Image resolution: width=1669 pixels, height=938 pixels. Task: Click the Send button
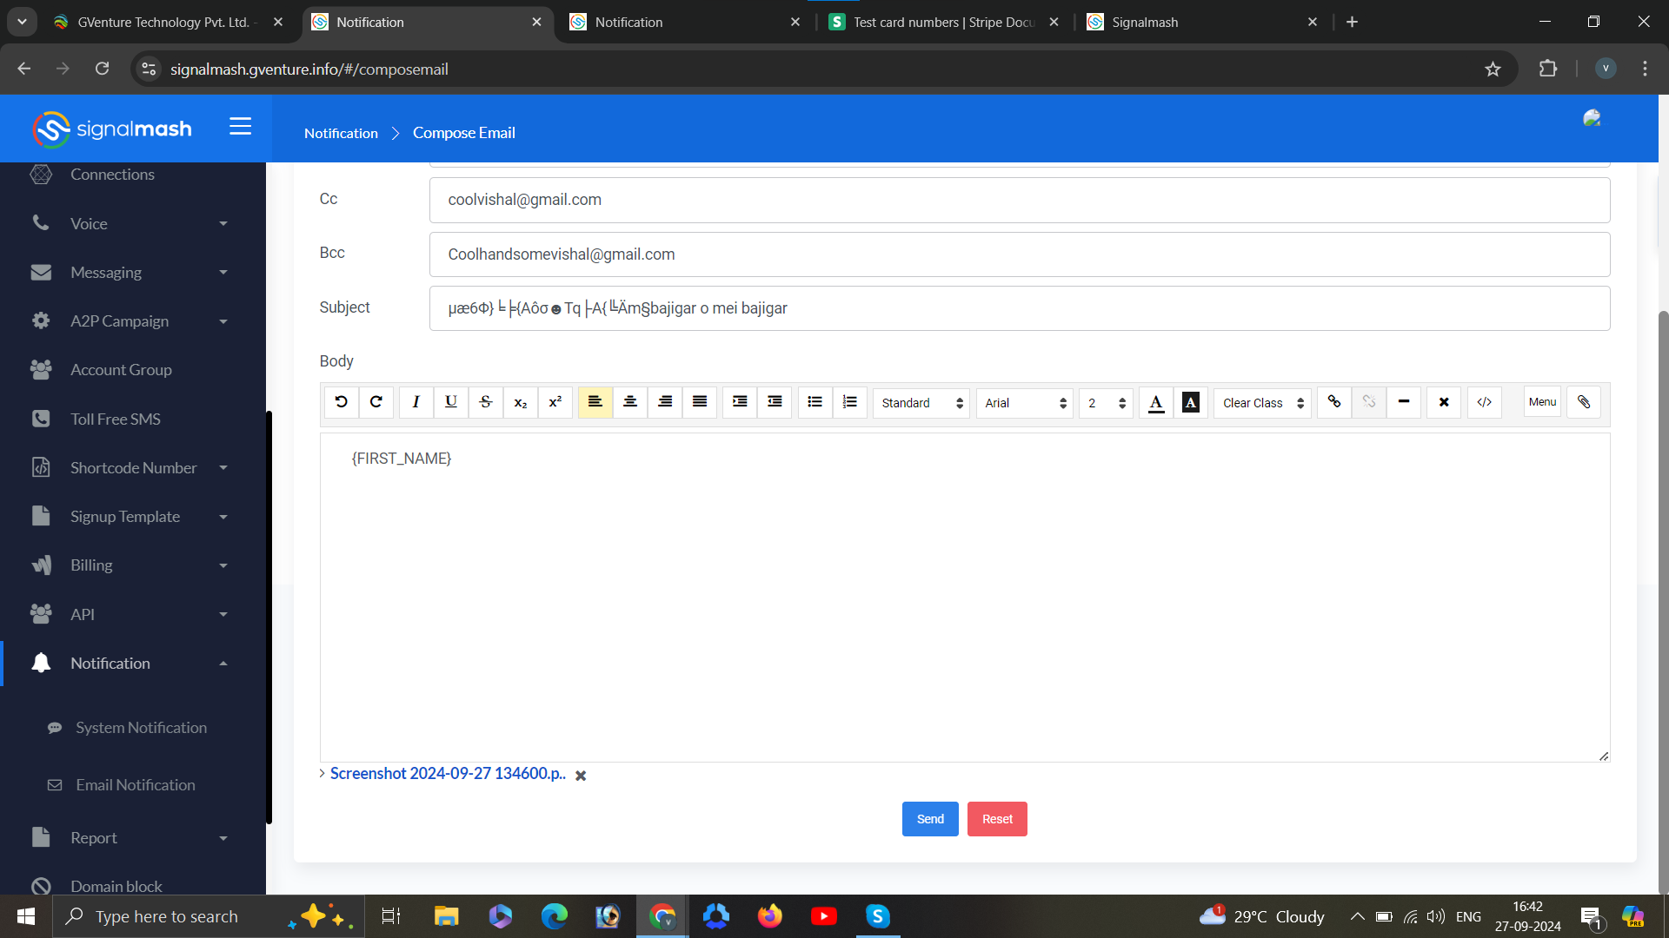click(x=929, y=819)
